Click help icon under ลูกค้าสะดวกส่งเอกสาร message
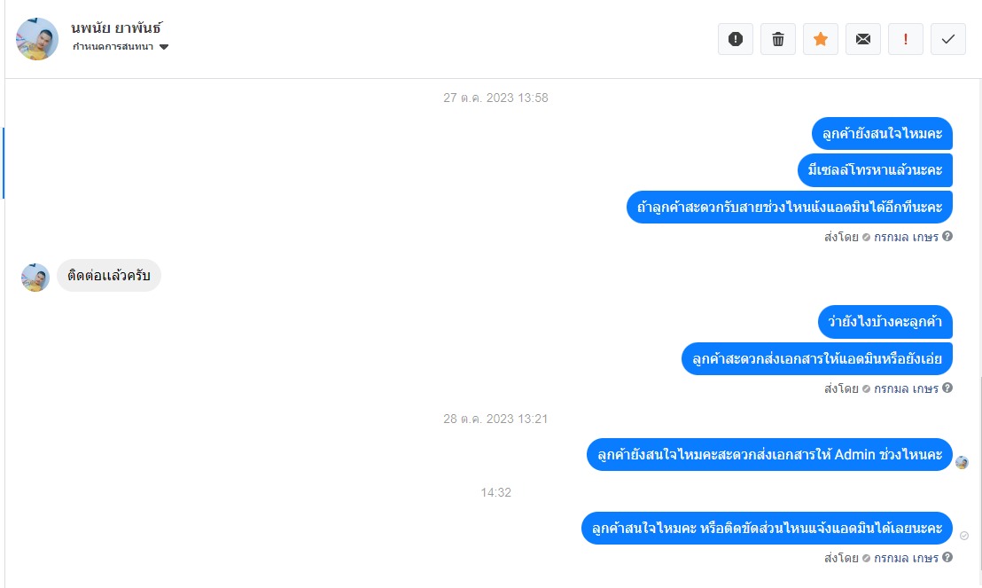 click(947, 388)
